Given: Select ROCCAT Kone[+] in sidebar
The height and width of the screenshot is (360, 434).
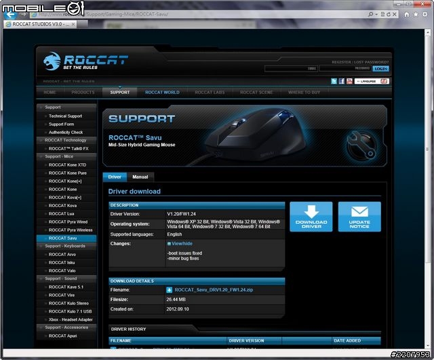Looking at the screenshot, I should click(65, 181).
